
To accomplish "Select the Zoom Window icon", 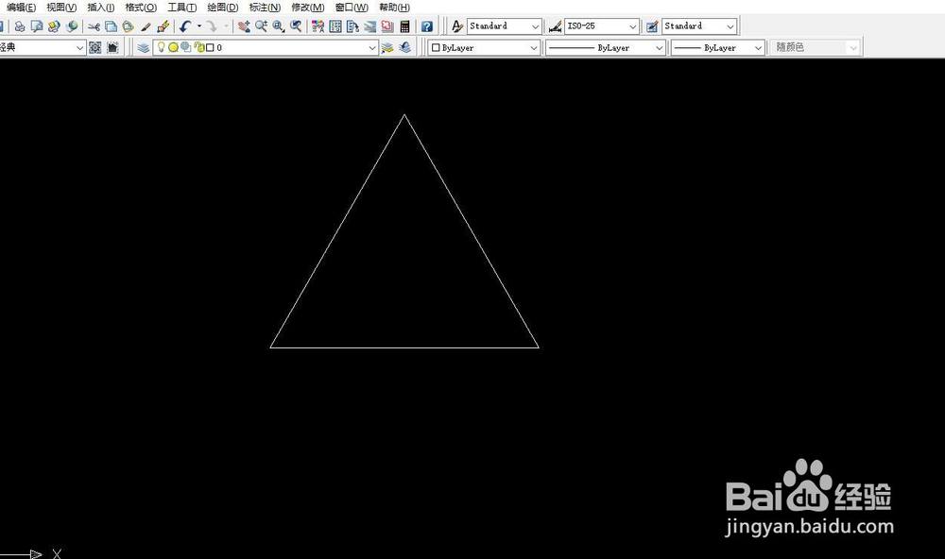I will coord(279,26).
